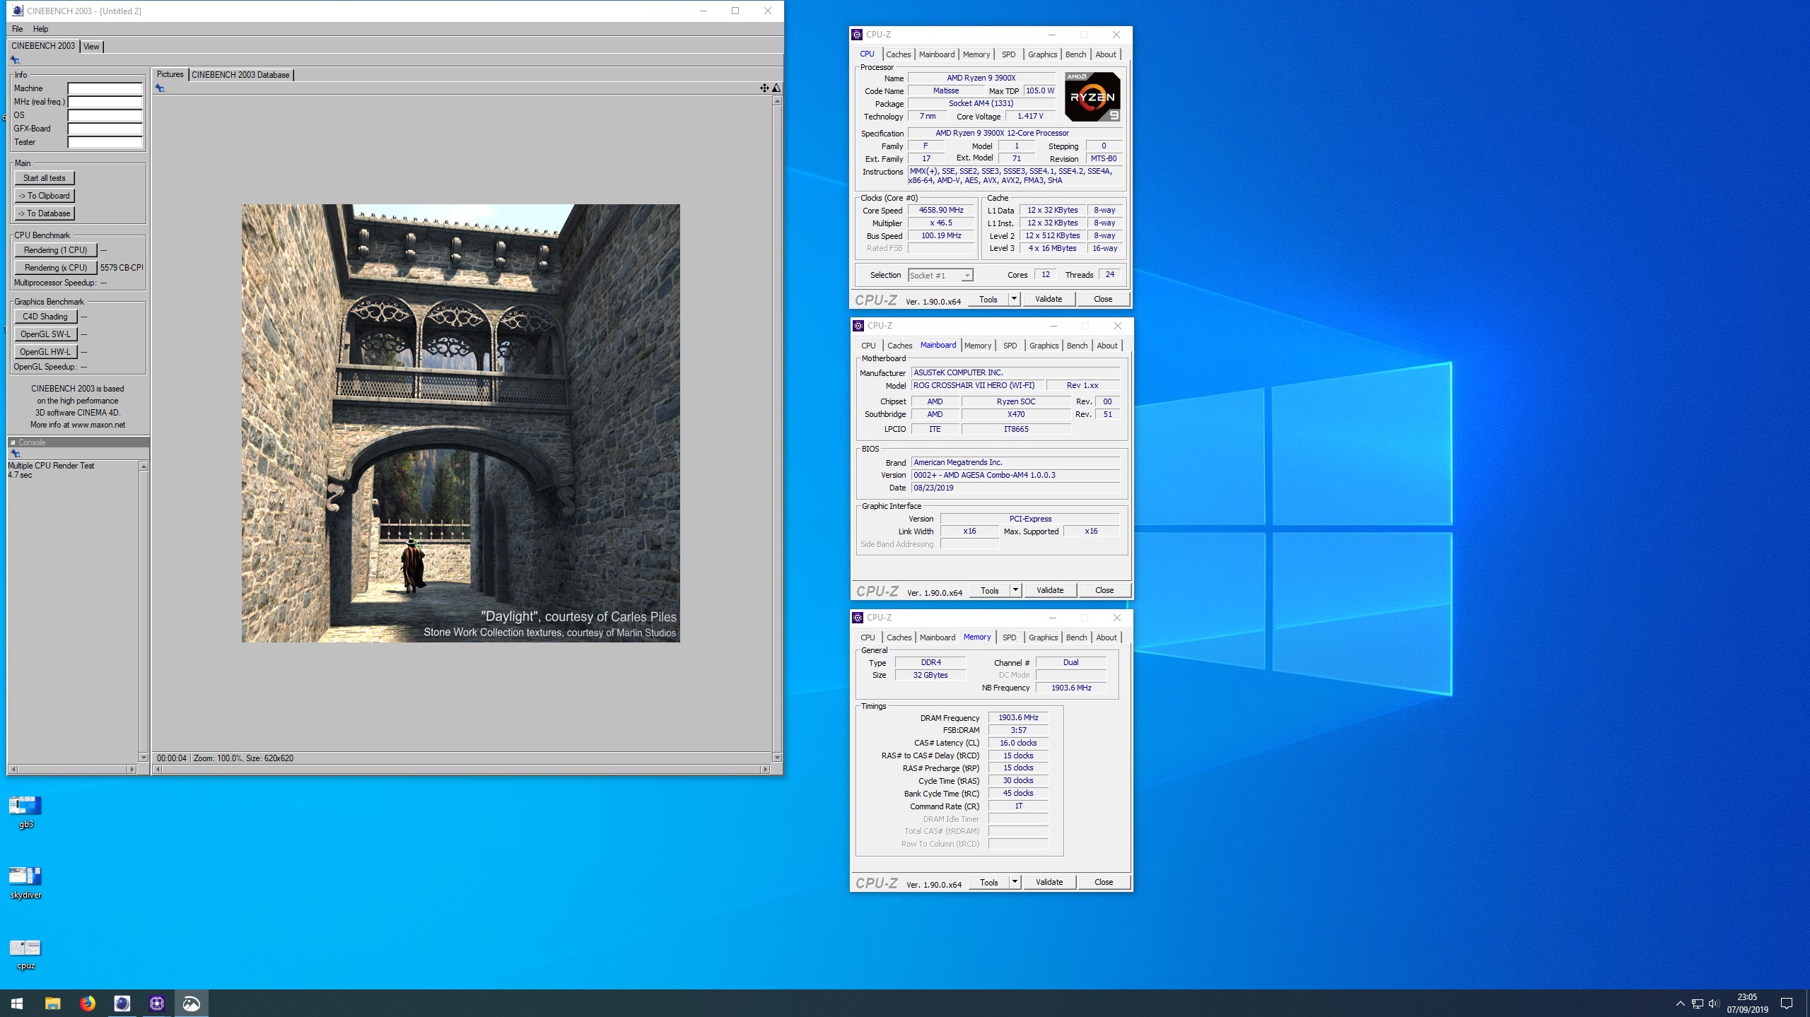Image resolution: width=1810 pixels, height=1017 pixels.
Task: Open the skydiver desktop shortcut
Action: [x=25, y=882]
